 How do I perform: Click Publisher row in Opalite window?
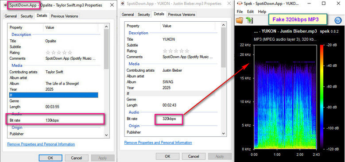click(54, 134)
